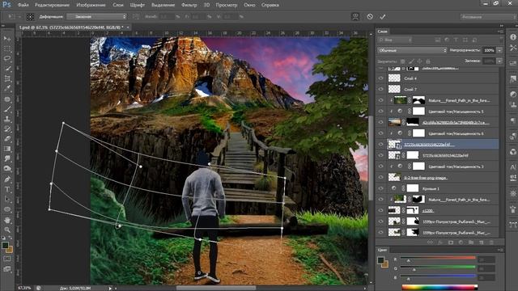Image resolution: width=518 pixels, height=291 pixels.
Task: Select the Pen tool
Action: 7,179
